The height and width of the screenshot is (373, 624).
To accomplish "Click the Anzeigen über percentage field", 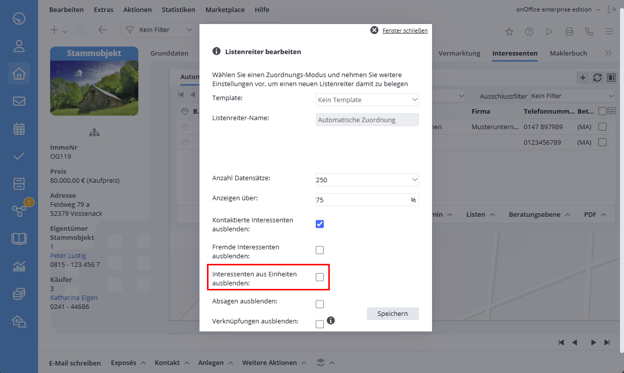I will [362, 200].
